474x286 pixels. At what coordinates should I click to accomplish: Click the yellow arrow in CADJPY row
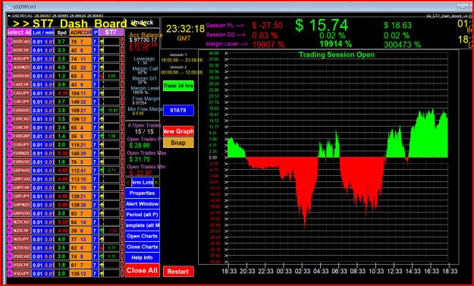tap(102, 93)
